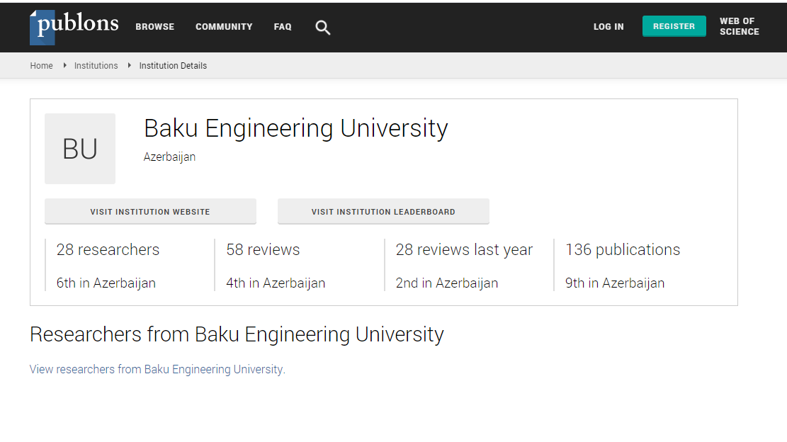
Task: Click Institution Details breadcrumb item
Action: (173, 66)
